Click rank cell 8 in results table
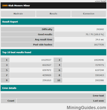The image size is (107, 110). (x=58, y=75)
